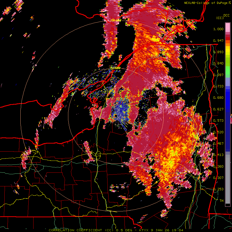Select the 0.627 legend value

(x=218, y=109)
